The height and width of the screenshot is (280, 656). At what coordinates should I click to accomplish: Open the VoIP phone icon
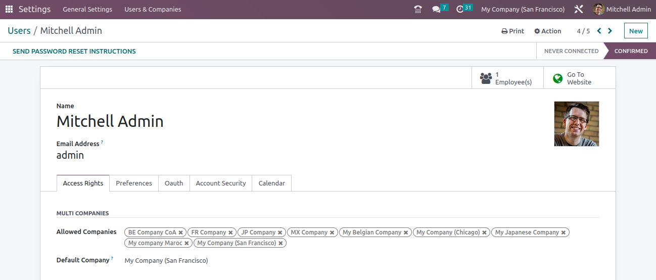coord(417,9)
